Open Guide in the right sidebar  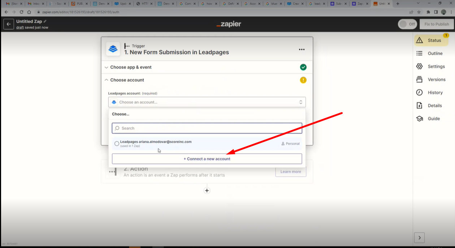click(x=428, y=118)
